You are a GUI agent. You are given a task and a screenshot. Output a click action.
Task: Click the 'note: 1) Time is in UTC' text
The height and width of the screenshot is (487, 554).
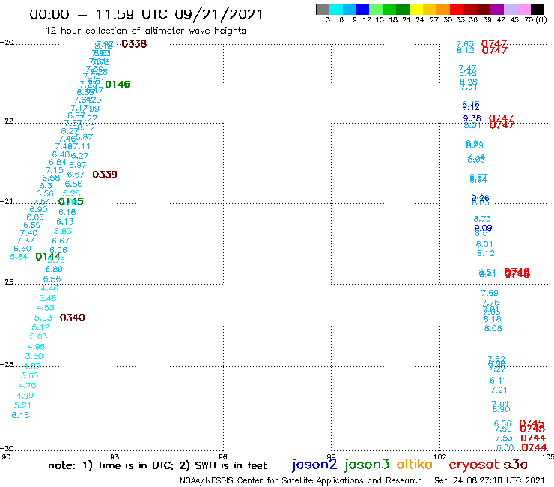[x=111, y=465]
